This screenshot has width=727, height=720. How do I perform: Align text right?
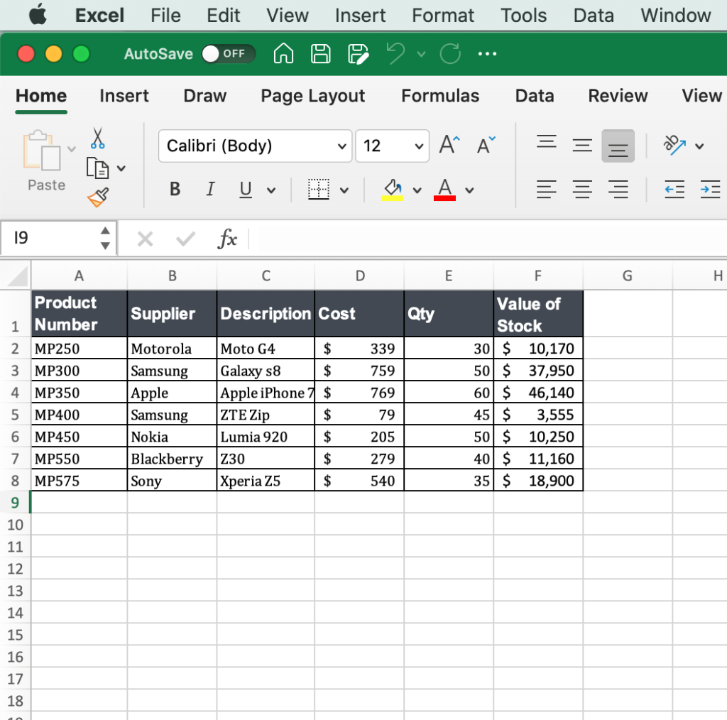pyautogui.click(x=618, y=189)
